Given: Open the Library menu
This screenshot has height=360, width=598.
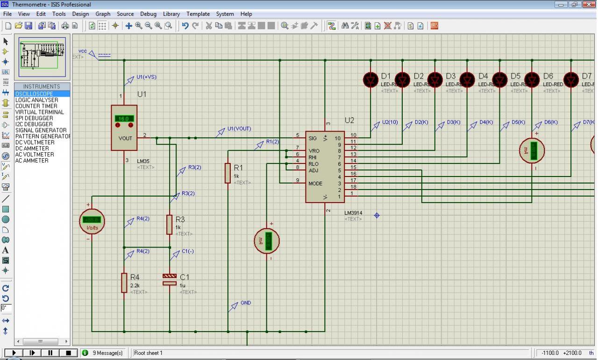Looking at the screenshot, I should 171,14.
